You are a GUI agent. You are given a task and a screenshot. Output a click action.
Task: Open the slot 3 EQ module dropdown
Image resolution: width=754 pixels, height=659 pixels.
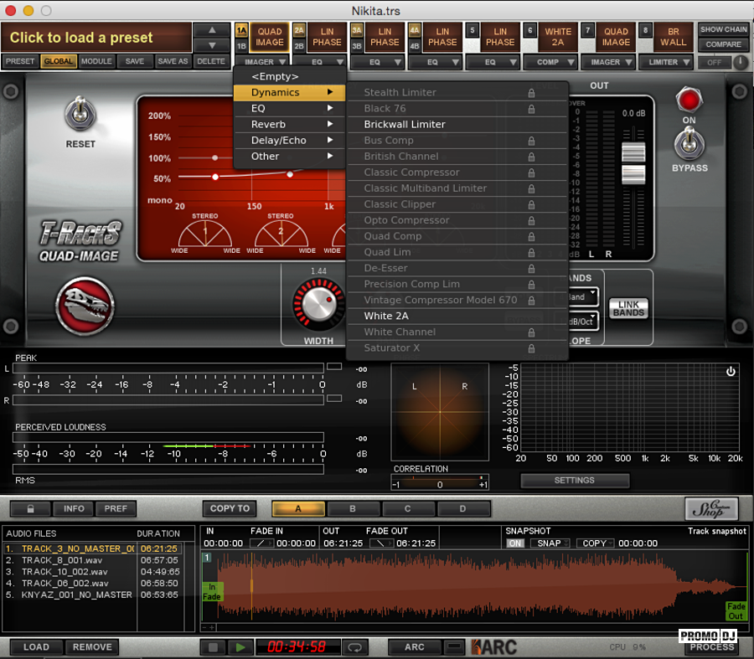377,62
